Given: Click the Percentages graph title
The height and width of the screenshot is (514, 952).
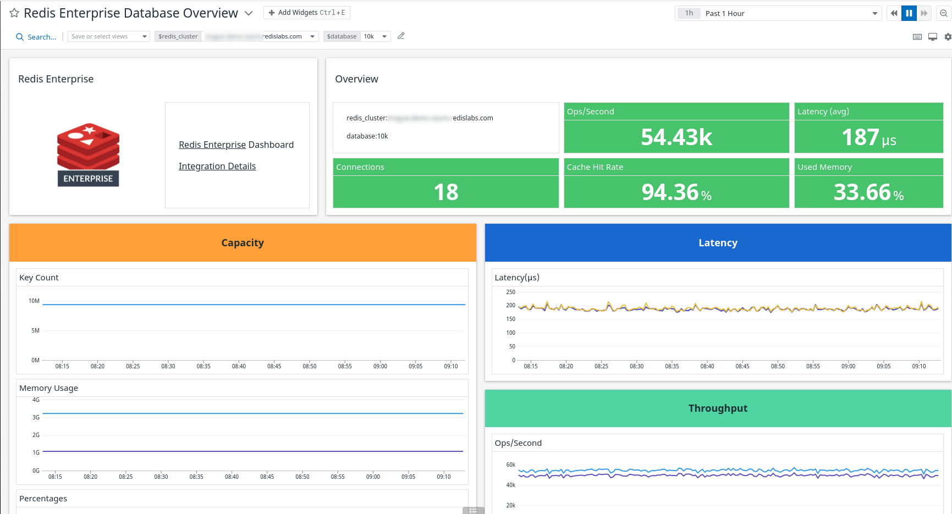Looking at the screenshot, I should pos(43,499).
